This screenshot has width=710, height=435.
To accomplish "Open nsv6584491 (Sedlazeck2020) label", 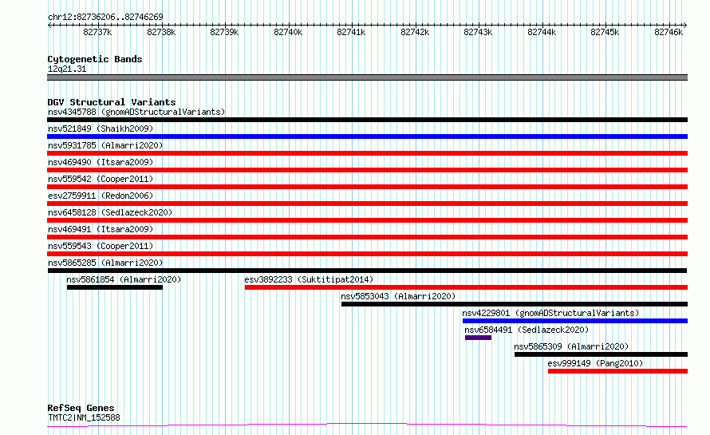I will (x=527, y=330).
